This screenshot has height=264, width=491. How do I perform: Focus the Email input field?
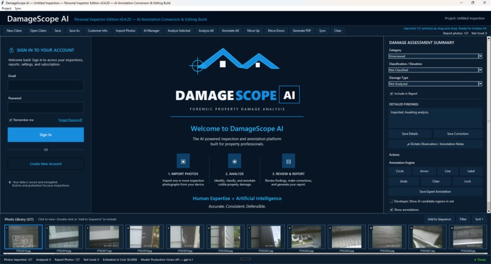click(x=46, y=85)
